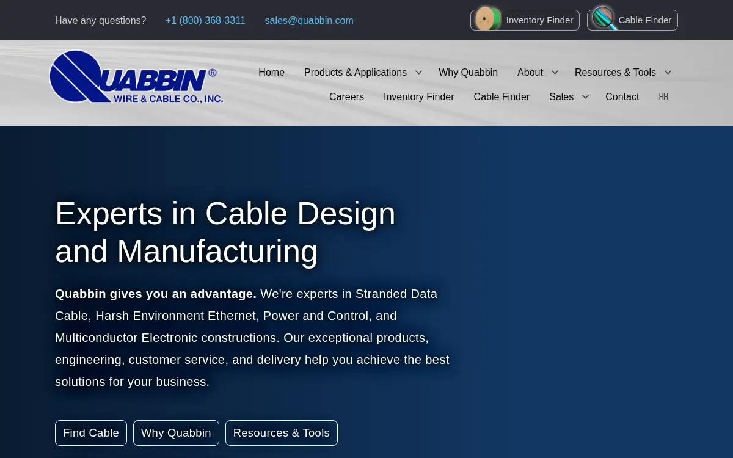Image resolution: width=733 pixels, height=458 pixels.
Task: Open Inventory Finder in the navigation menu
Action: click(x=418, y=96)
